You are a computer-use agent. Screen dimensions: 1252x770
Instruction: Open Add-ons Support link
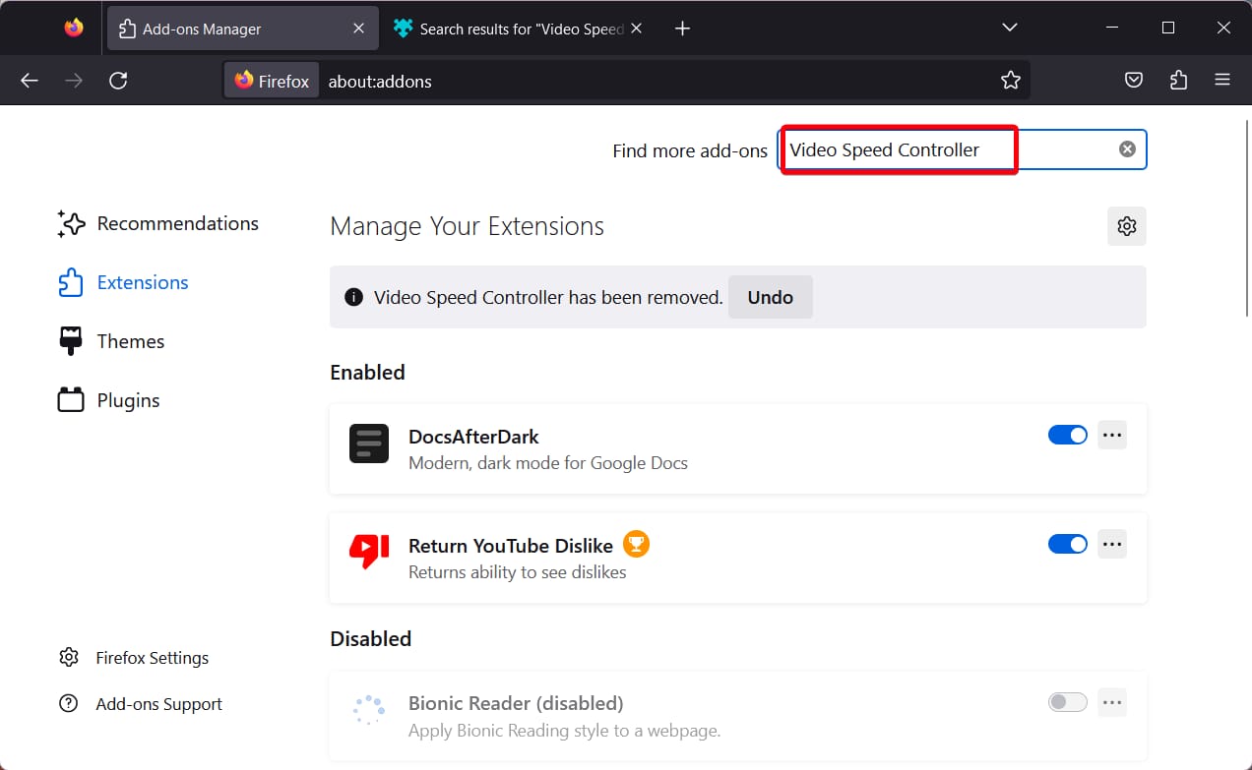point(141,704)
